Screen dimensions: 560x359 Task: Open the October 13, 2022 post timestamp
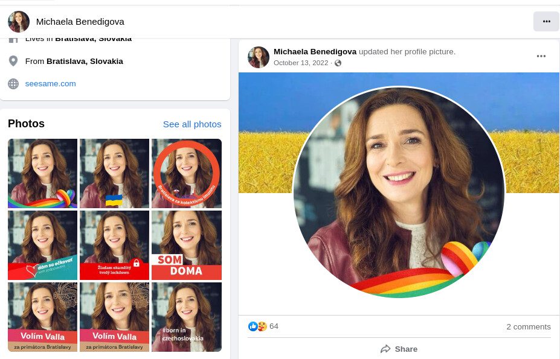point(301,63)
